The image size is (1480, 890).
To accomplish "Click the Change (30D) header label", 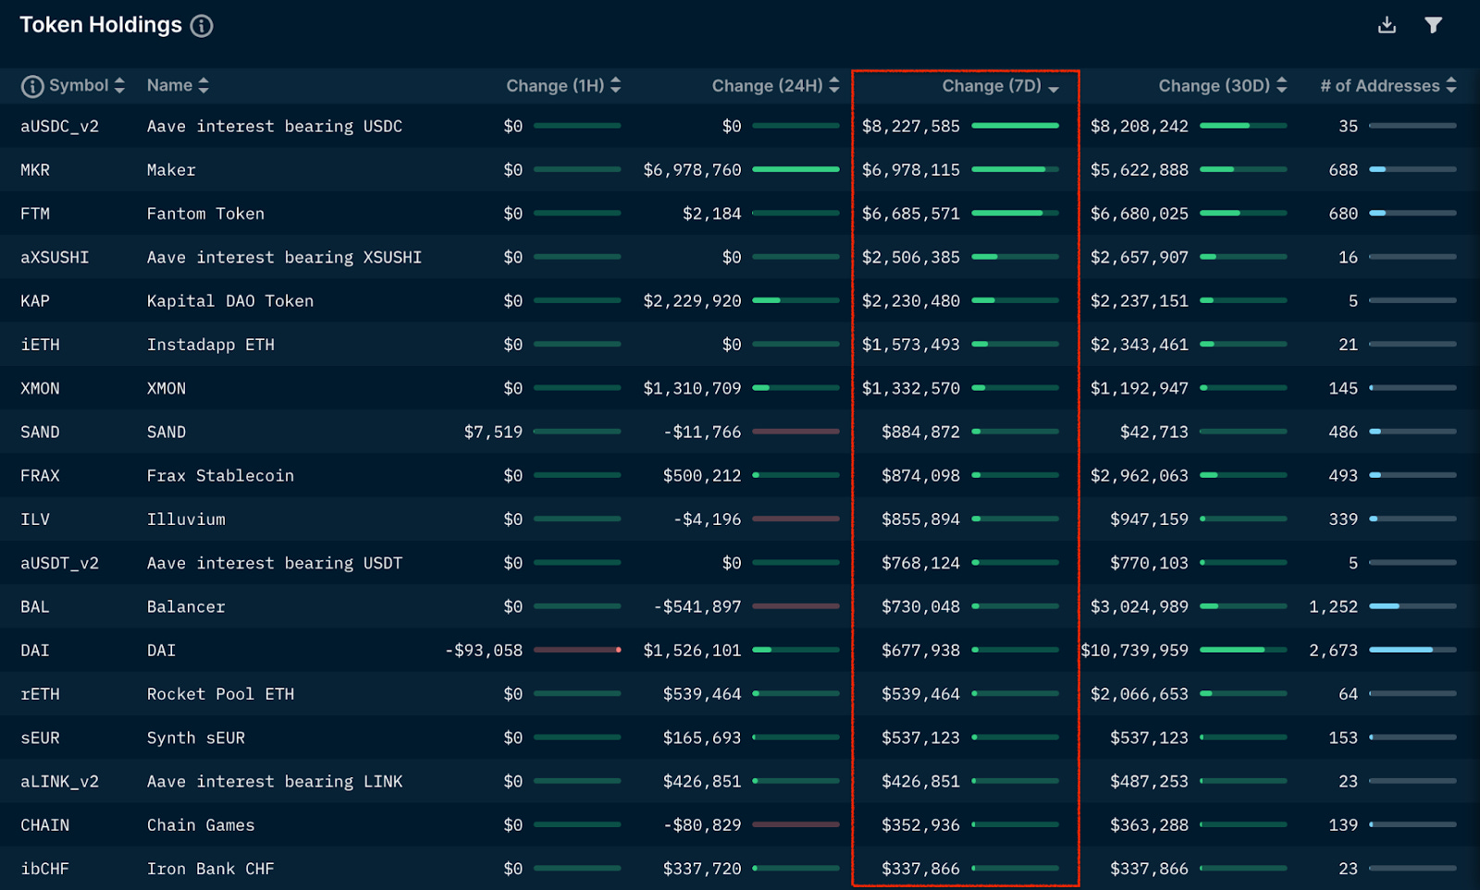I will pyautogui.click(x=1215, y=86).
